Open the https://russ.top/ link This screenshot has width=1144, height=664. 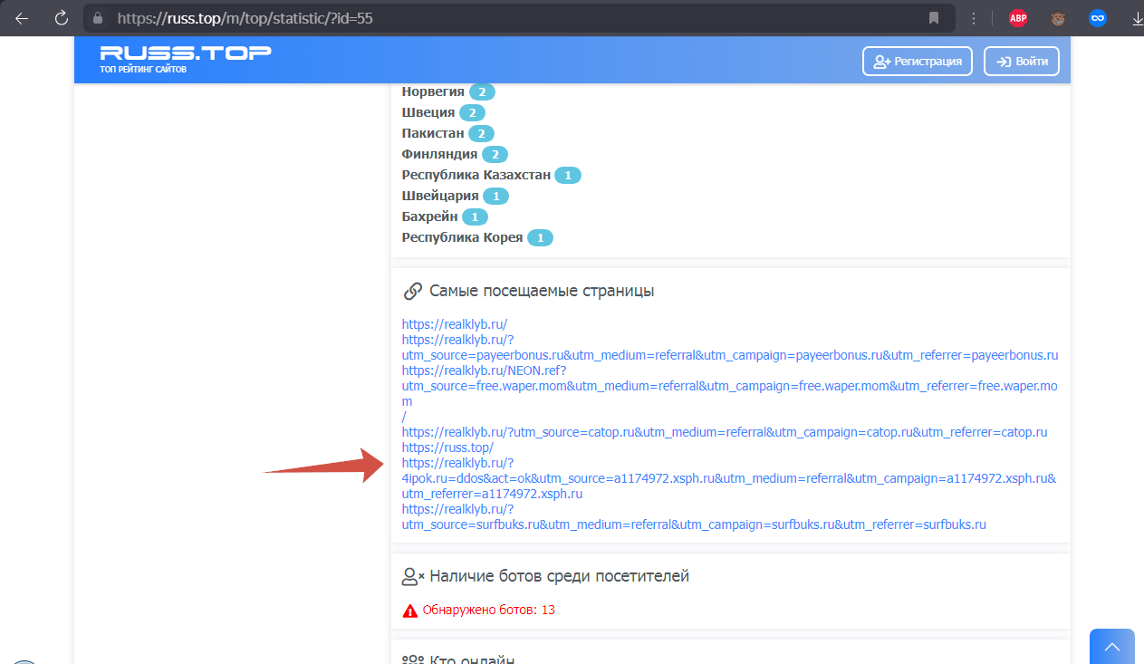(x=447, y=447)
